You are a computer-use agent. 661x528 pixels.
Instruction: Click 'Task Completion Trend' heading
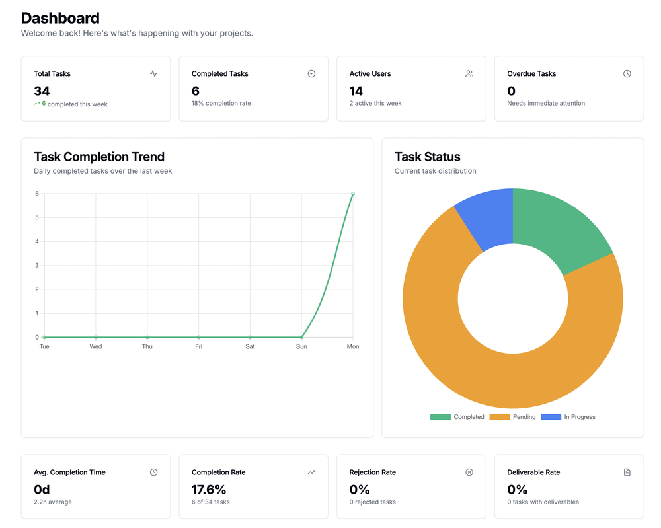pos(99,157)
